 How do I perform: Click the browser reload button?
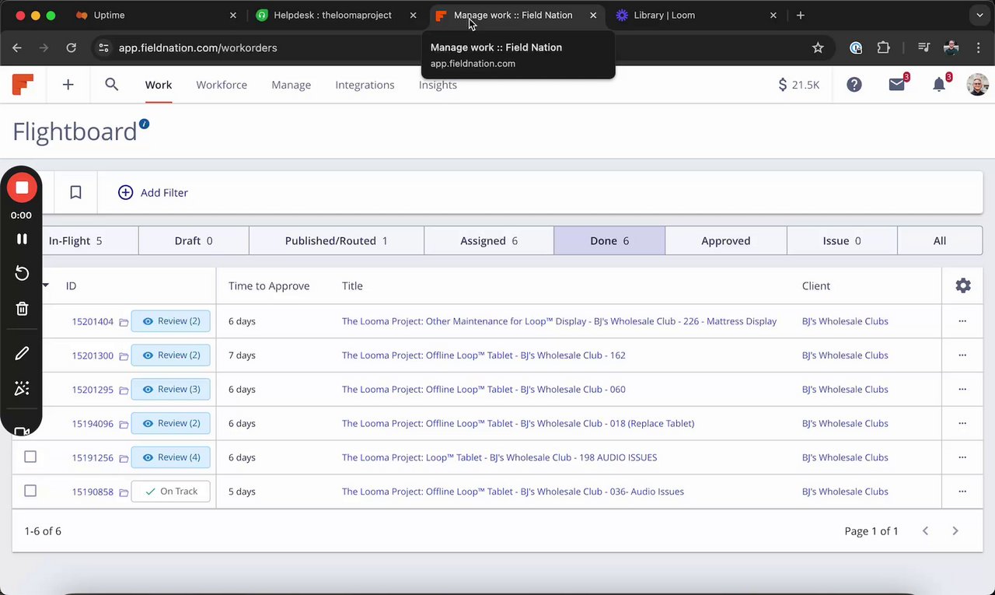point(72,48)
